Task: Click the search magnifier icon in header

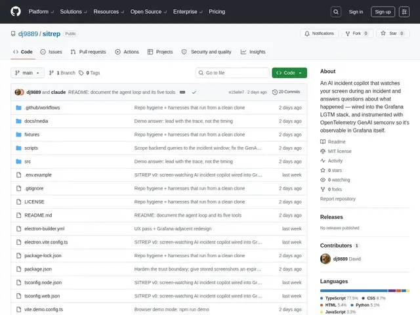Action: point(336,12)
